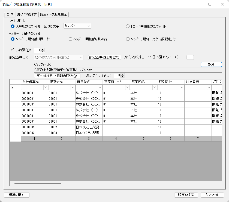Screen dimensions: 229x202
Task: Click the CSV file path field
Action: pos(128,70)
